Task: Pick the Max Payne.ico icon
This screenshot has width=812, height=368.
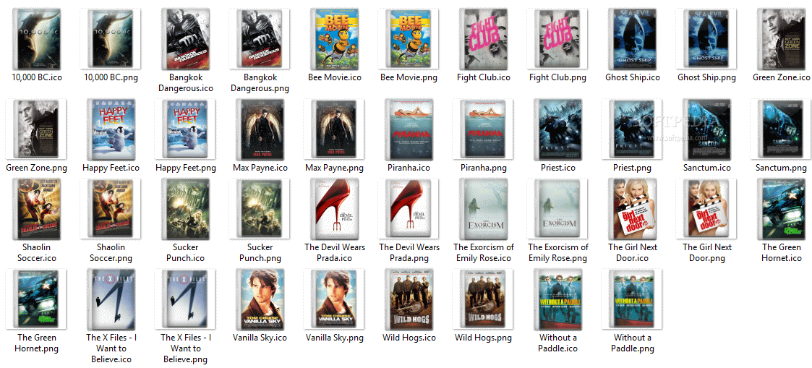Action: point(260,129)
